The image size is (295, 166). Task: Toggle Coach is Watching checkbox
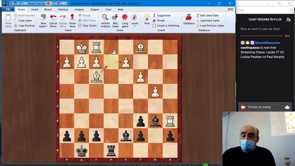(154, 26)
